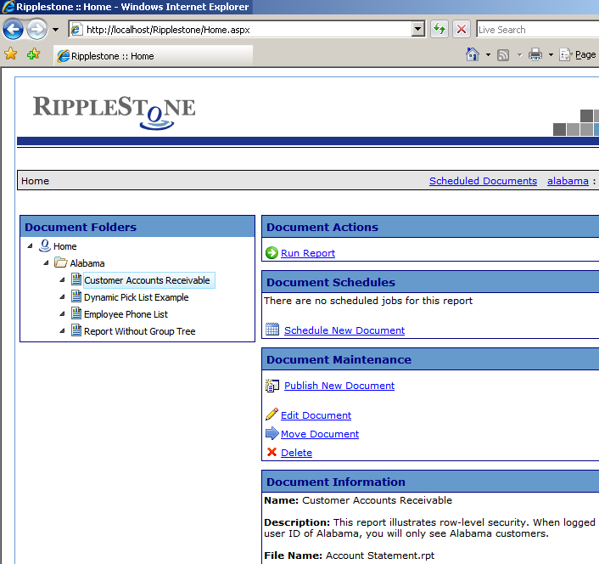Image resolution: width=599 pixels, height=564 pixels.
Task: Click the green Refresh page icon
Action: [x=439, y=29]
